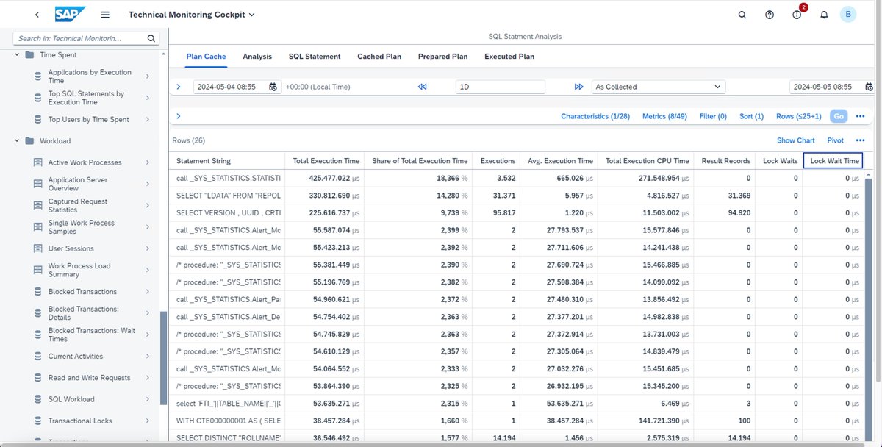Open the header search icon
This screenshot has width=882, height=447.
coord(742,15)
